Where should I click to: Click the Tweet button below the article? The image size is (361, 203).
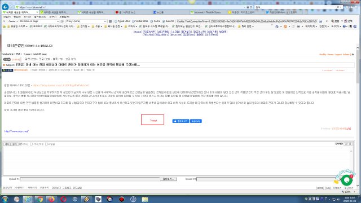pyautogui.click(x=153, y=120)
